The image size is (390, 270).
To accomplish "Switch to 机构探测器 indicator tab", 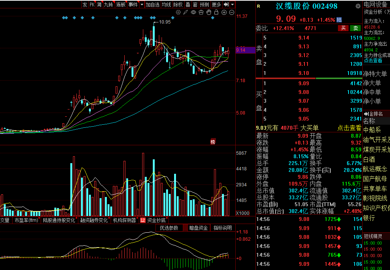I will click(x=125, y=220).
